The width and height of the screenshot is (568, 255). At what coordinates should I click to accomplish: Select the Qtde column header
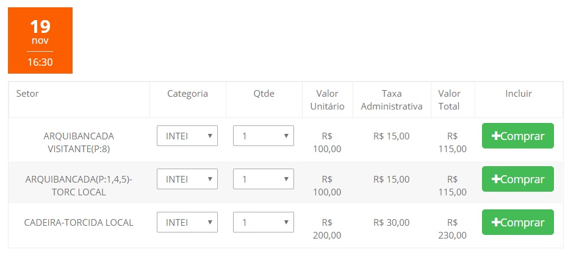[264, 94]
